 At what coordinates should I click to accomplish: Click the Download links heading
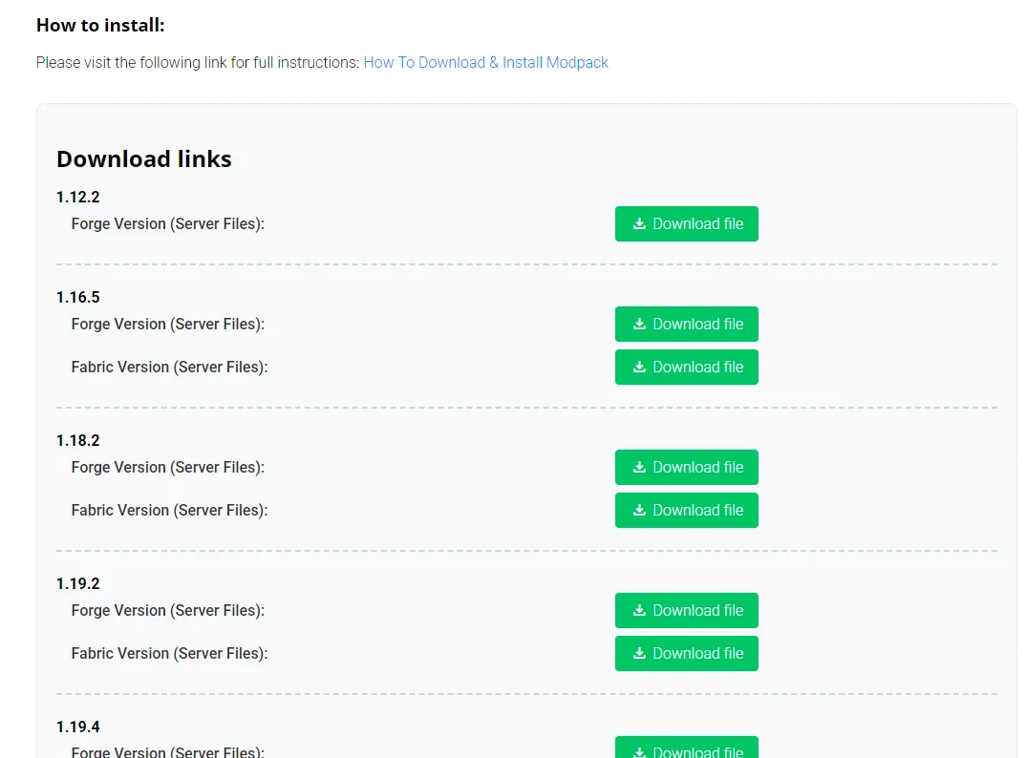[144, 158]
